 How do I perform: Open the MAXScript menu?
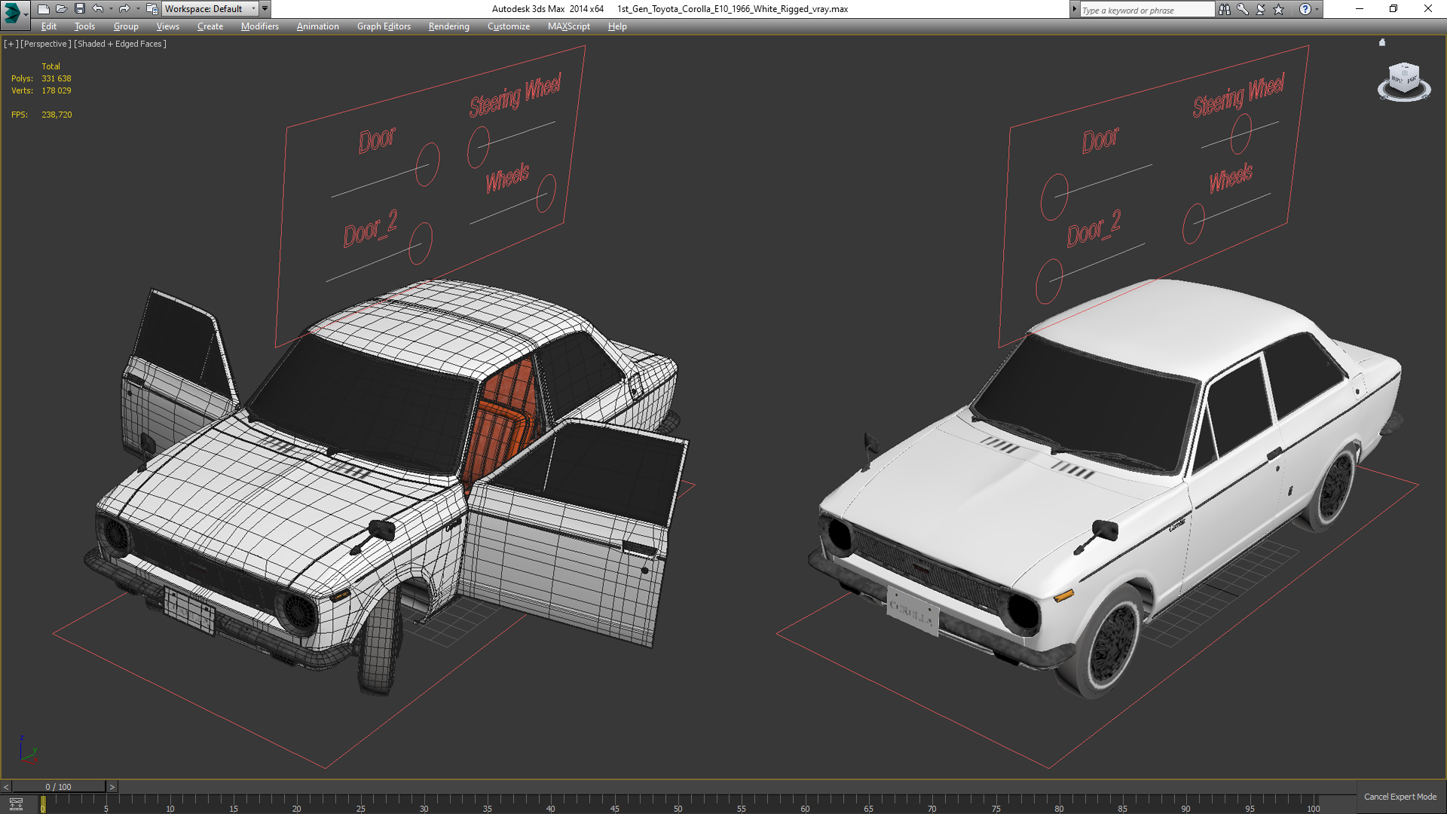[x=569, y=26]
